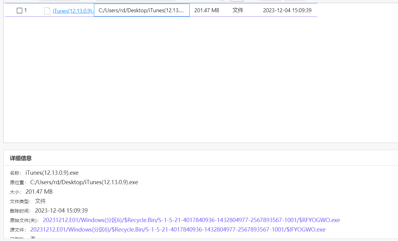This screenshot has height=241, width=398.
Task: Open the iTunes(12.13.0.9) file link
Action: pyautogui.click(x=73, y=11)
